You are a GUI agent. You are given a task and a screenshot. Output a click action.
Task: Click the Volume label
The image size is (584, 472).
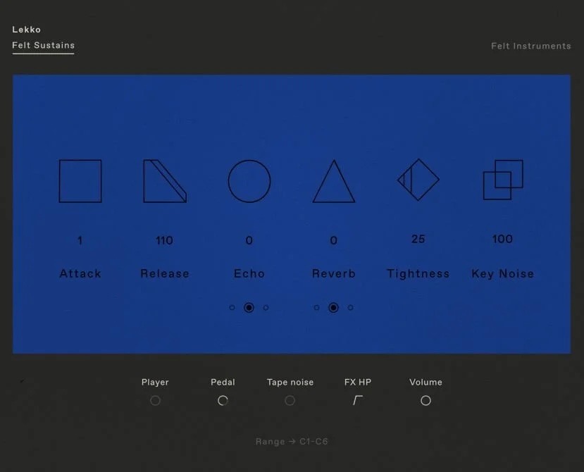pyautogui.click(x=425, y=383)
